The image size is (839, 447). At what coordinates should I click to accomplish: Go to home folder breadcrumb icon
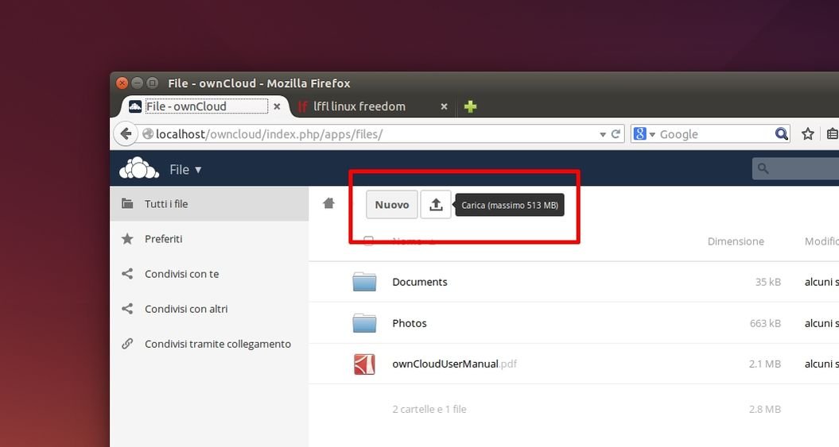(328, 203)
